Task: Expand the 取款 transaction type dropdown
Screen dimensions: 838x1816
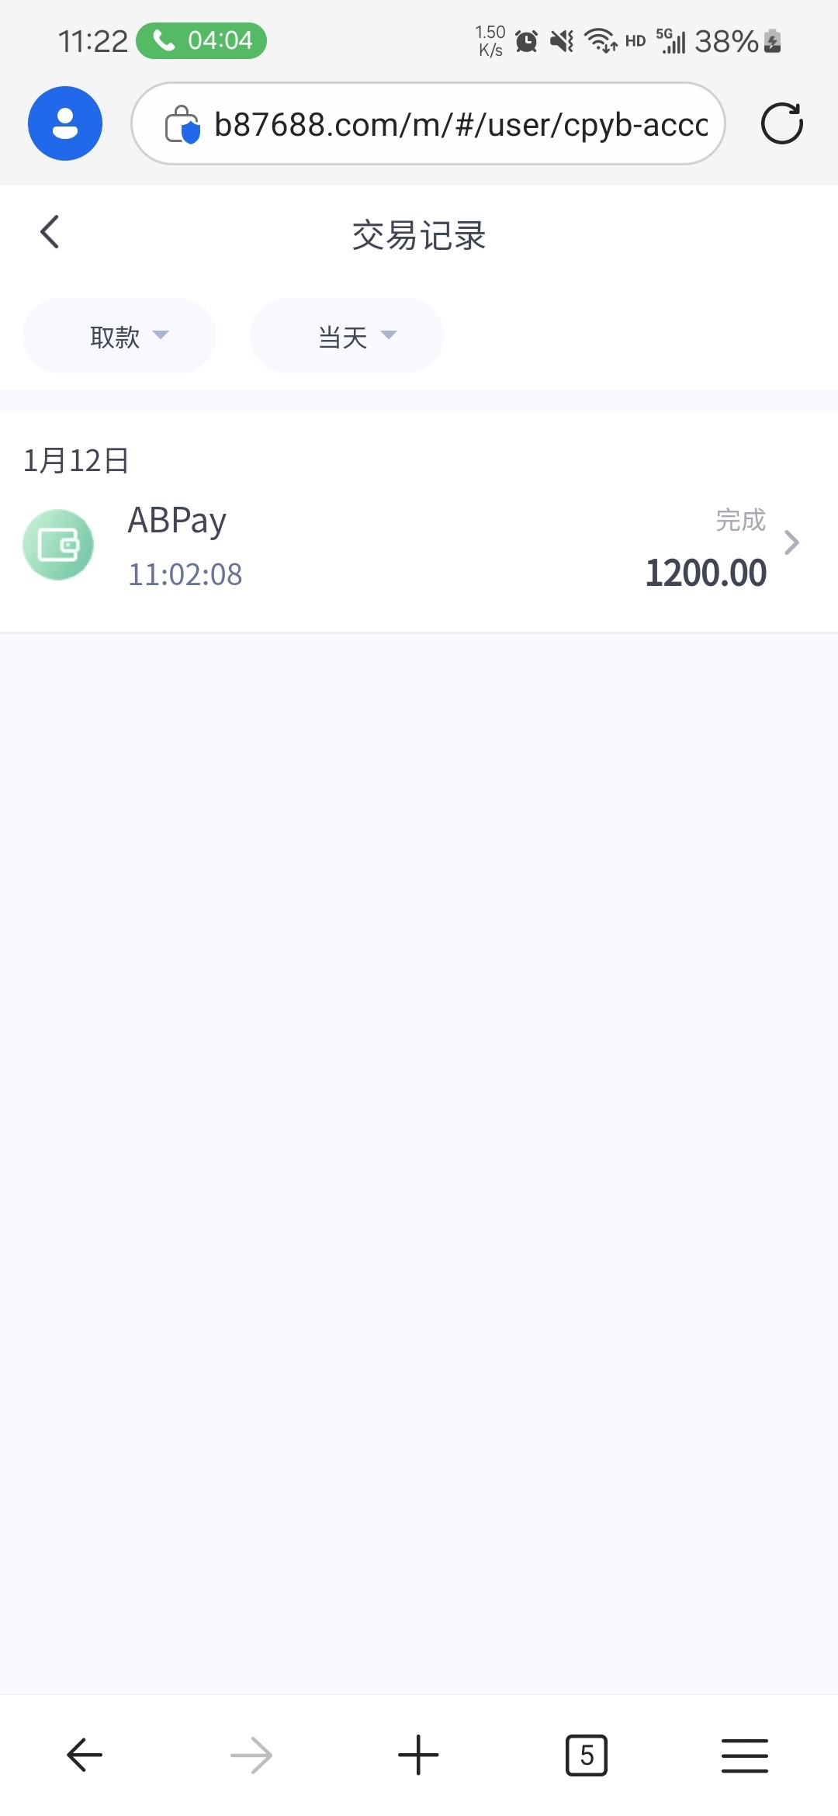Action: [x=119, y=336]
